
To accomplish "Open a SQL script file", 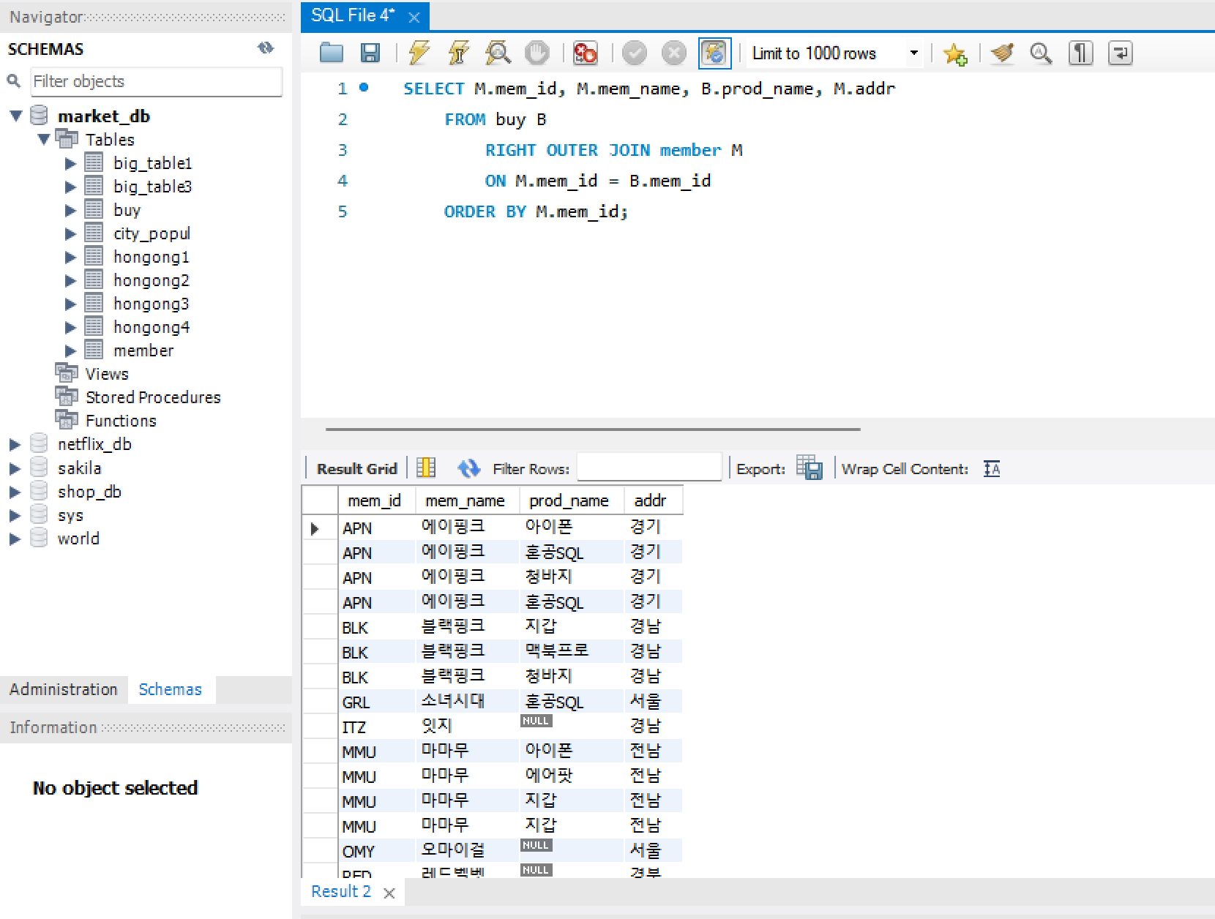I will click(x=331, y=53).
